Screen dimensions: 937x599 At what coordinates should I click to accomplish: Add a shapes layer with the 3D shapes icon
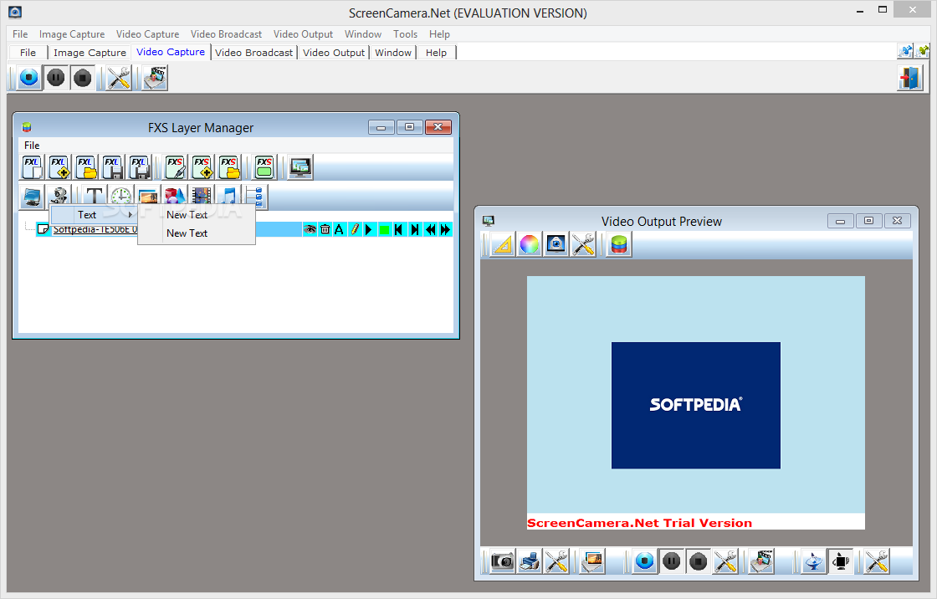(x=175, y=197)
